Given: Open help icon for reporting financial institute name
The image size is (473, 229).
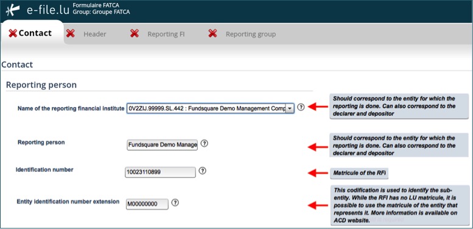Looking at the screenshot, I should click(301, 107).
